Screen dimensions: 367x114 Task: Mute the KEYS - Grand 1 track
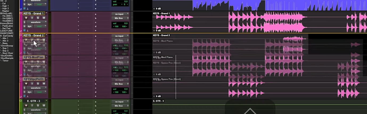tap(44, 18)
